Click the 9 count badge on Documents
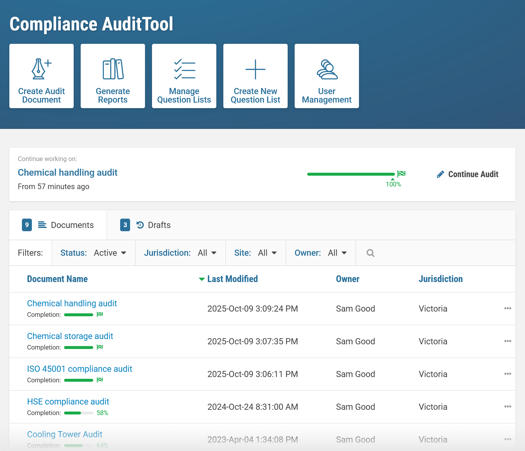The image size is (525, 451). [x=27, y=225]
